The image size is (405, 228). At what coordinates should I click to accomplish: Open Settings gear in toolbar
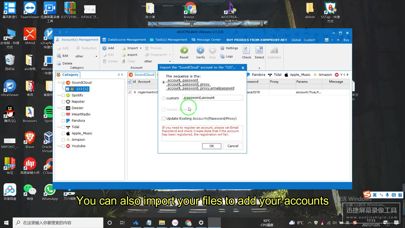click(229, 48)
